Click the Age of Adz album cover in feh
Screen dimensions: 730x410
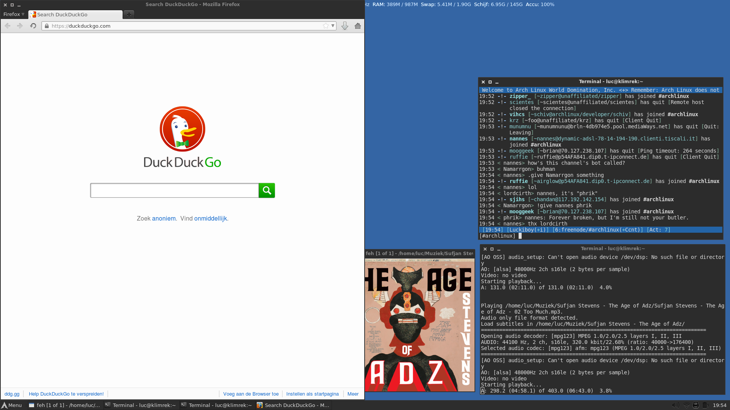[420, 325]
